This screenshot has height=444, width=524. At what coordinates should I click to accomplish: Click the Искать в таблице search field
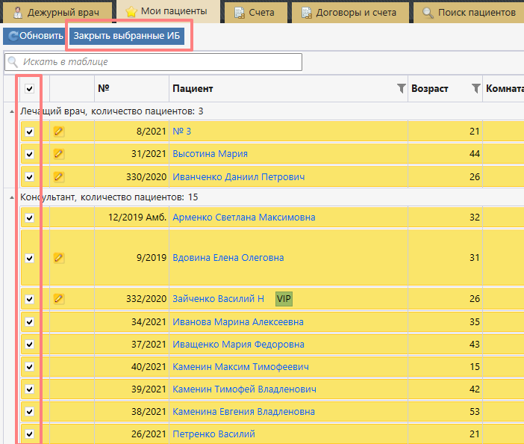click(153, 62)
